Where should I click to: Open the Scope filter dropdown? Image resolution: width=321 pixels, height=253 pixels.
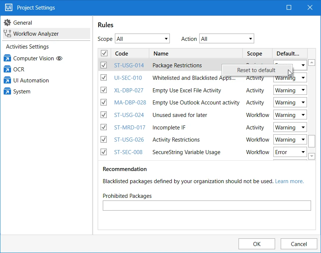[142, 39]
